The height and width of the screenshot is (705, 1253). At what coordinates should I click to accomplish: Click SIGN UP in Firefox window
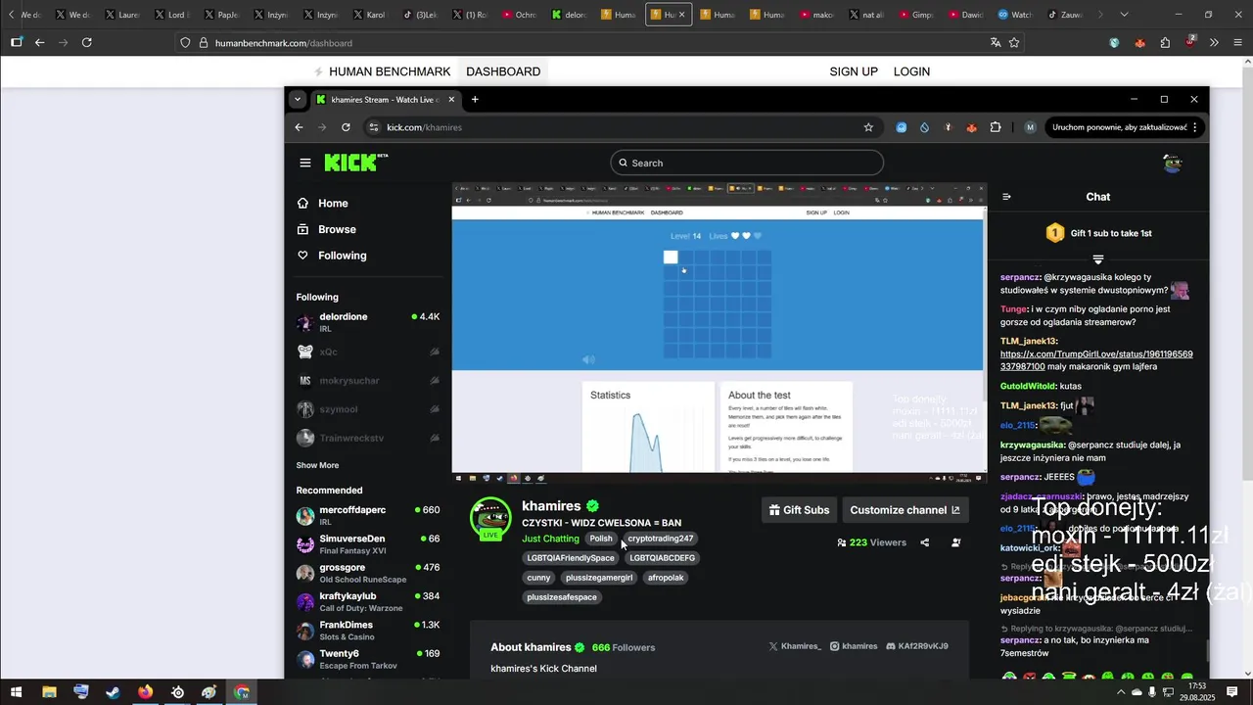point(854,71)
